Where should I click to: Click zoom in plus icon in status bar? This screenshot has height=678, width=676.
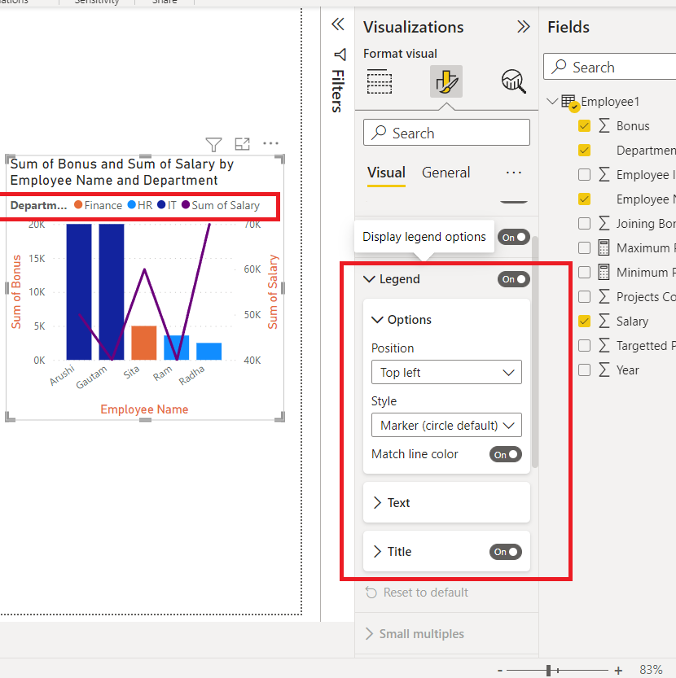click(618, 670)
